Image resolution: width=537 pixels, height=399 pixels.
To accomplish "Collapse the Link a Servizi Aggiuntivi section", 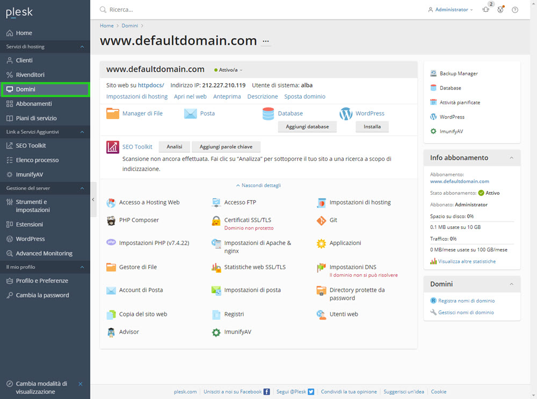I will [82, 132].
